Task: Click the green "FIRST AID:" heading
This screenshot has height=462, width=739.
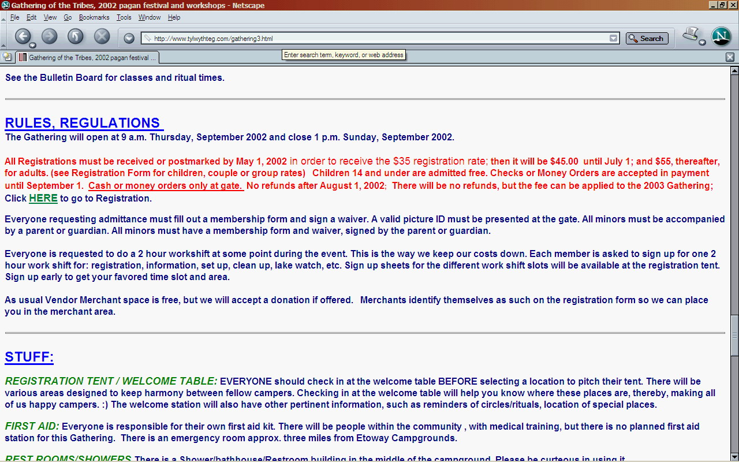Action: (32, 426)
